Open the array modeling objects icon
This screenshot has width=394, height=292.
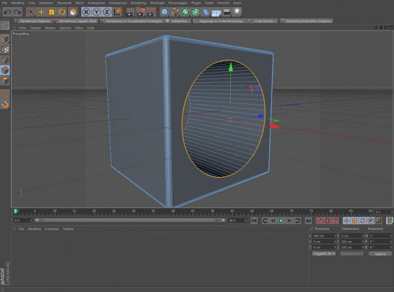(196, 12)
